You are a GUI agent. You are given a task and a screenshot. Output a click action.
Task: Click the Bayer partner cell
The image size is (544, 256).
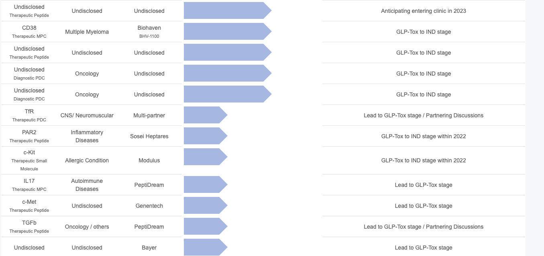click(149, 248)
